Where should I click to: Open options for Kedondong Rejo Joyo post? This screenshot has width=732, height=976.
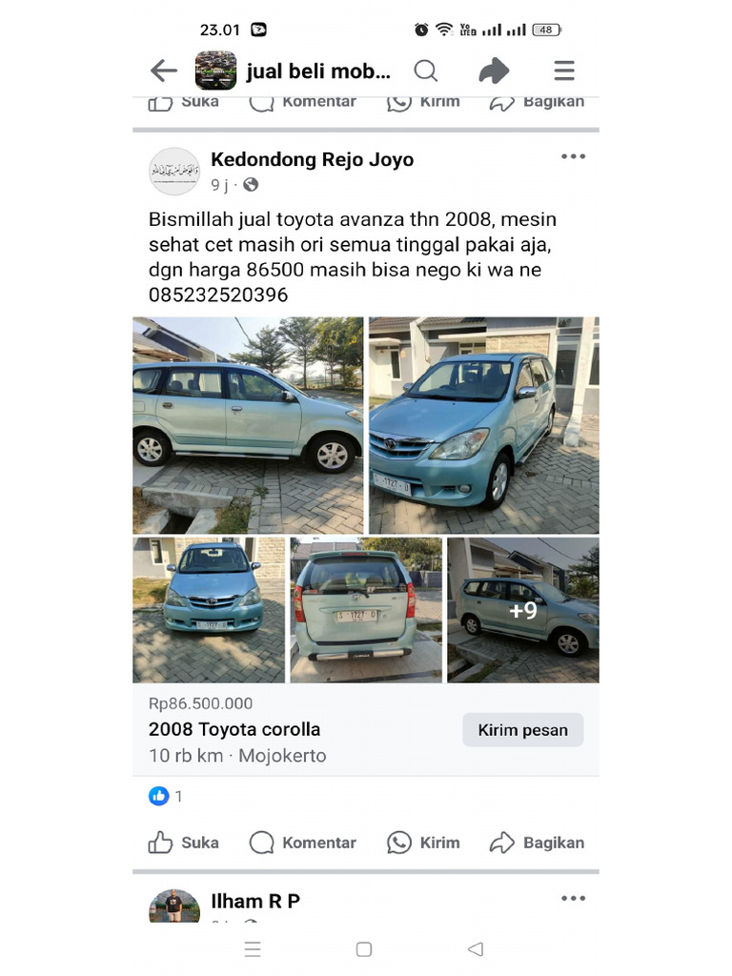pos(573,156)
